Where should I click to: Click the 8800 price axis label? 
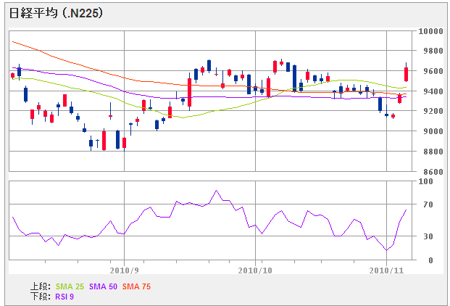pos(433,152)
